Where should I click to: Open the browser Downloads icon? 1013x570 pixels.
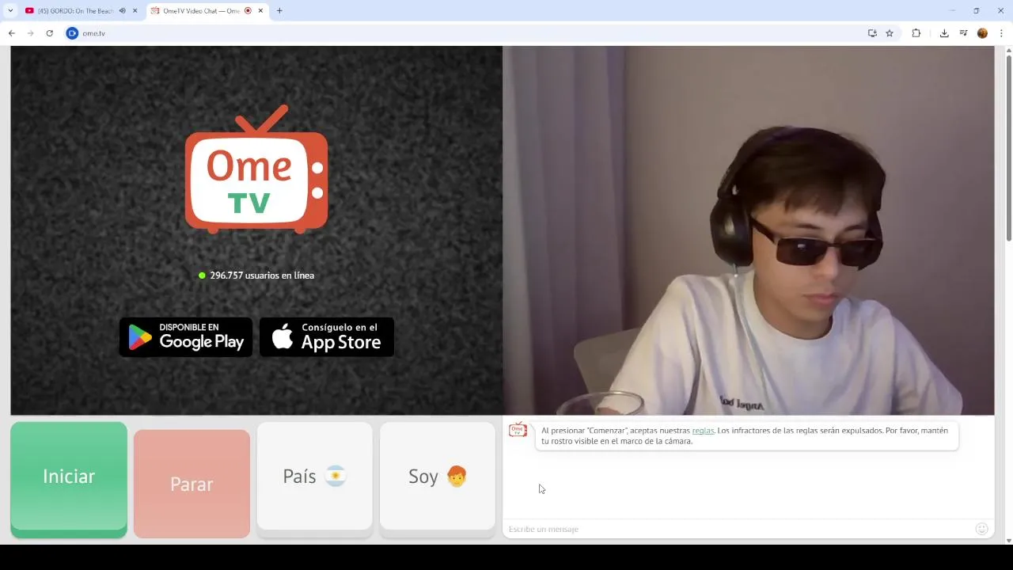[944, 33]
